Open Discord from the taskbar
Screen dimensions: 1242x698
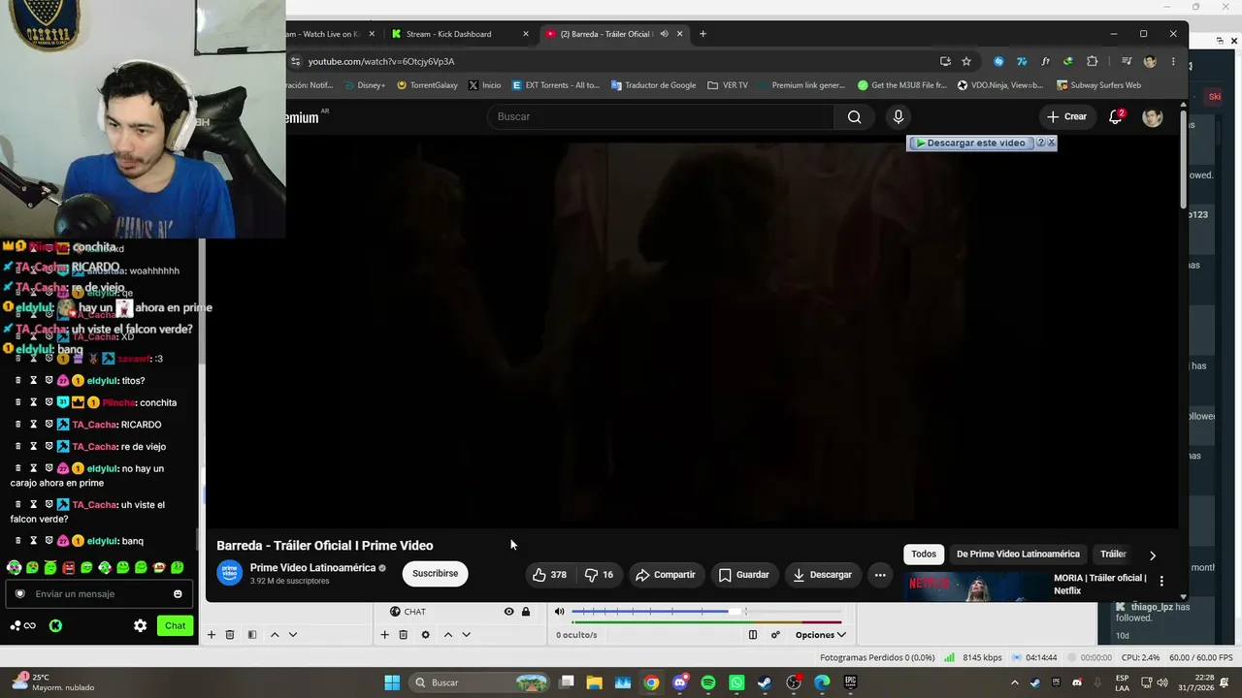click(680, 682)
